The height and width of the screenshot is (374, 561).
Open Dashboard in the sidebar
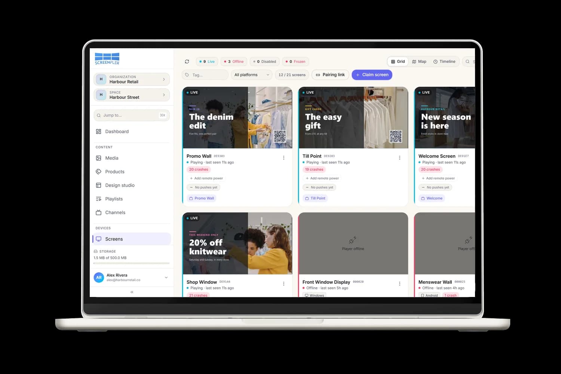132,132
